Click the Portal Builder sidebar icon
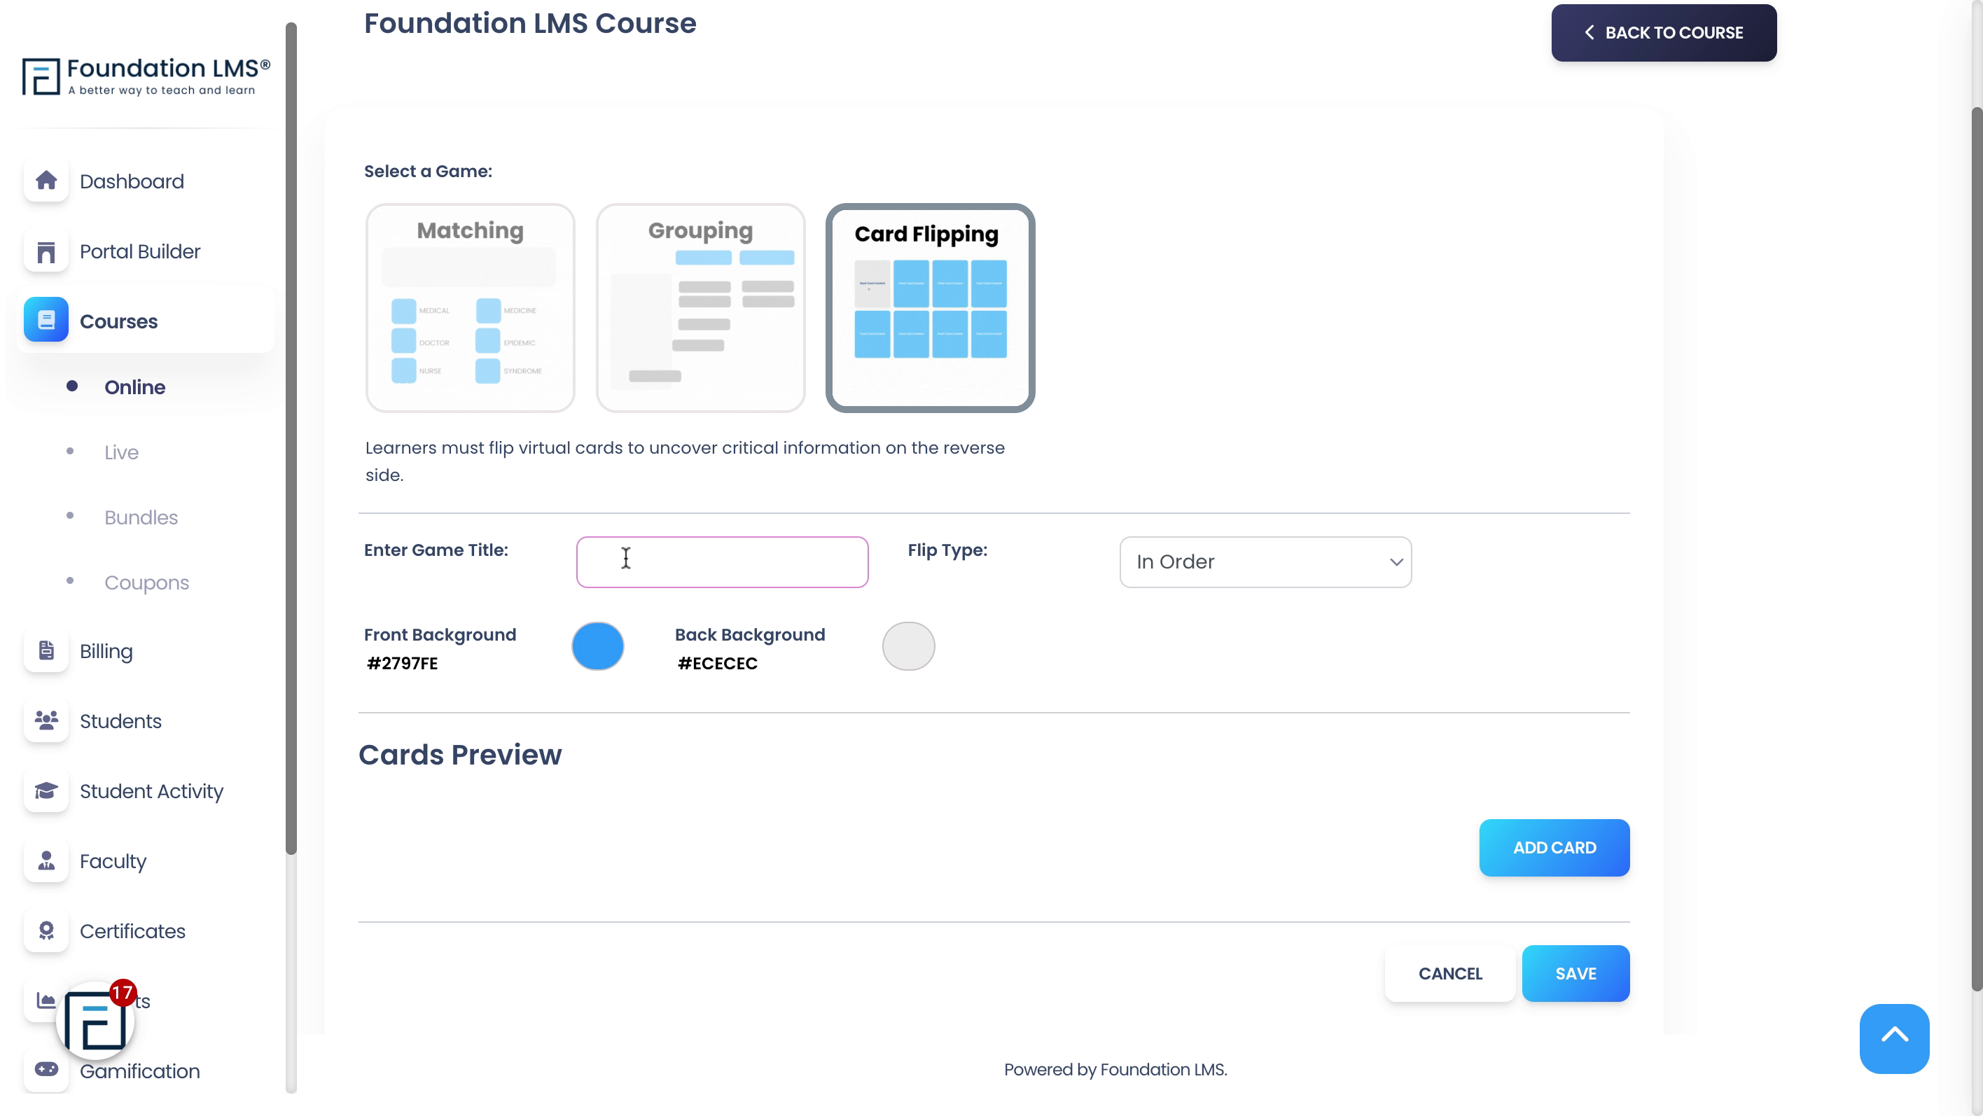The image size is (1983, 1116). pyautogui.click(x=46, y=252)
